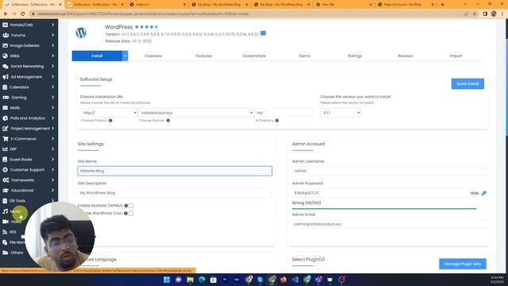Open Skype from the taskbar

coord(260,280)
